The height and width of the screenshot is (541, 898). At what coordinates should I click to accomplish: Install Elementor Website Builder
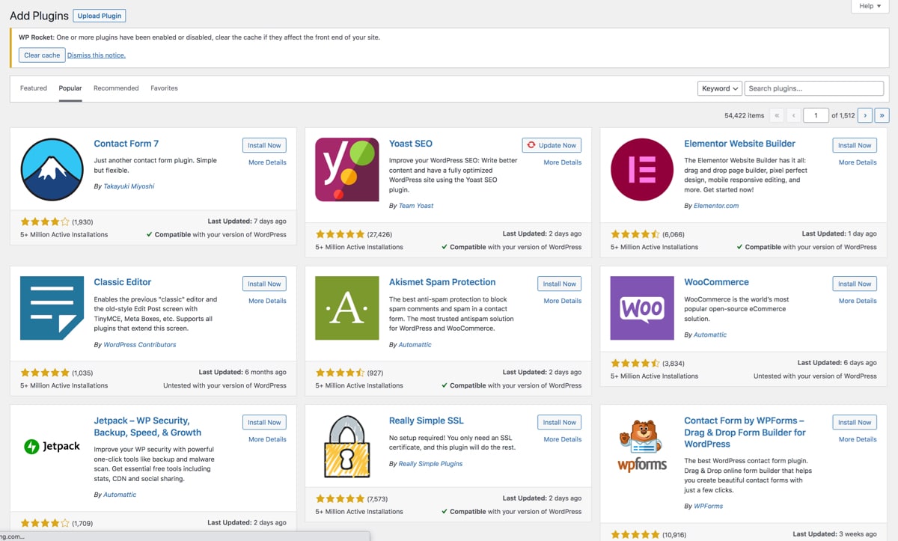[x=855, y=145]
